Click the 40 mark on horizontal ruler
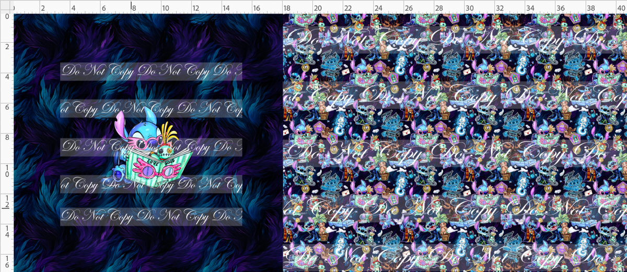 tap(621, 9)
